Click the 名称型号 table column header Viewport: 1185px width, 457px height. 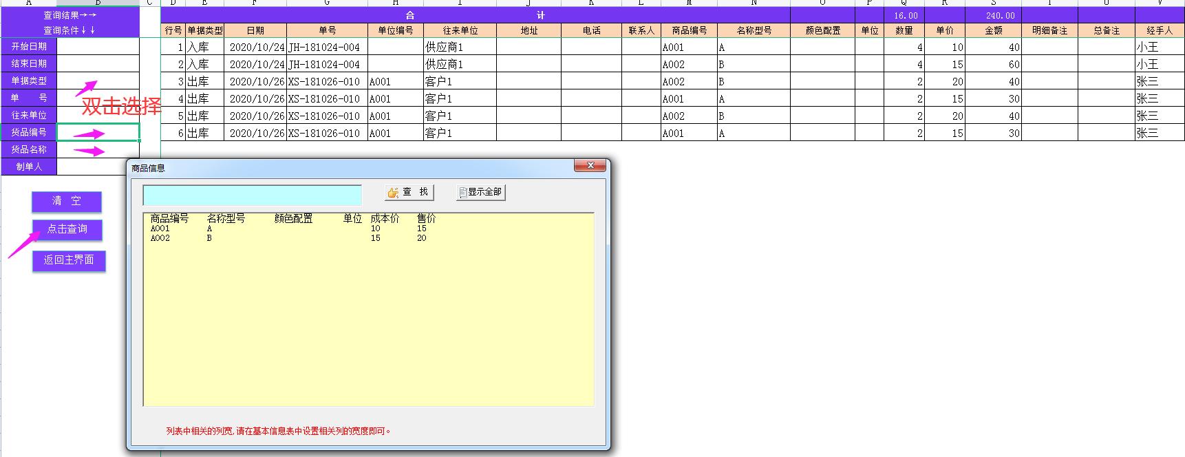tap(754, 30)
